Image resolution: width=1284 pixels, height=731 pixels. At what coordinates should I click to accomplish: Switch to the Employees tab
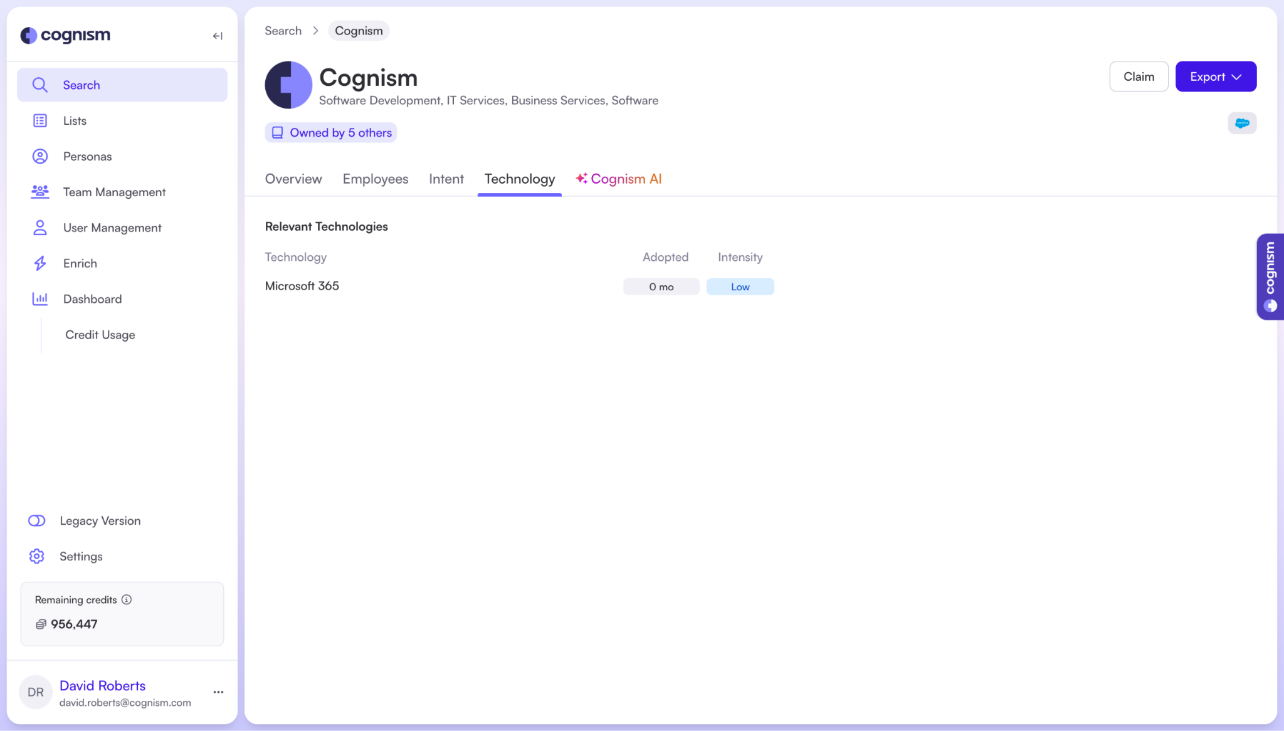tap(375, 179)
